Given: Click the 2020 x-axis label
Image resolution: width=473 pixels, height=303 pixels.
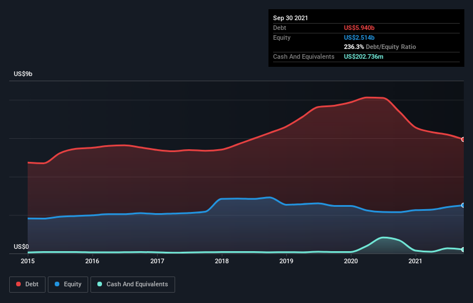Looking at the screenshot, I should (351, 261).
